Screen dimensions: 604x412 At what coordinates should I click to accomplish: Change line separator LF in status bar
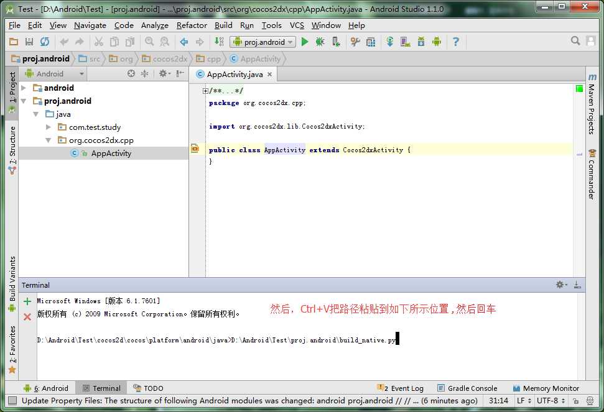point(524,401)
